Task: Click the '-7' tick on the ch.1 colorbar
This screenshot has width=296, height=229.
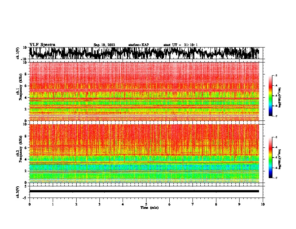Action: [x=276, y=116]
